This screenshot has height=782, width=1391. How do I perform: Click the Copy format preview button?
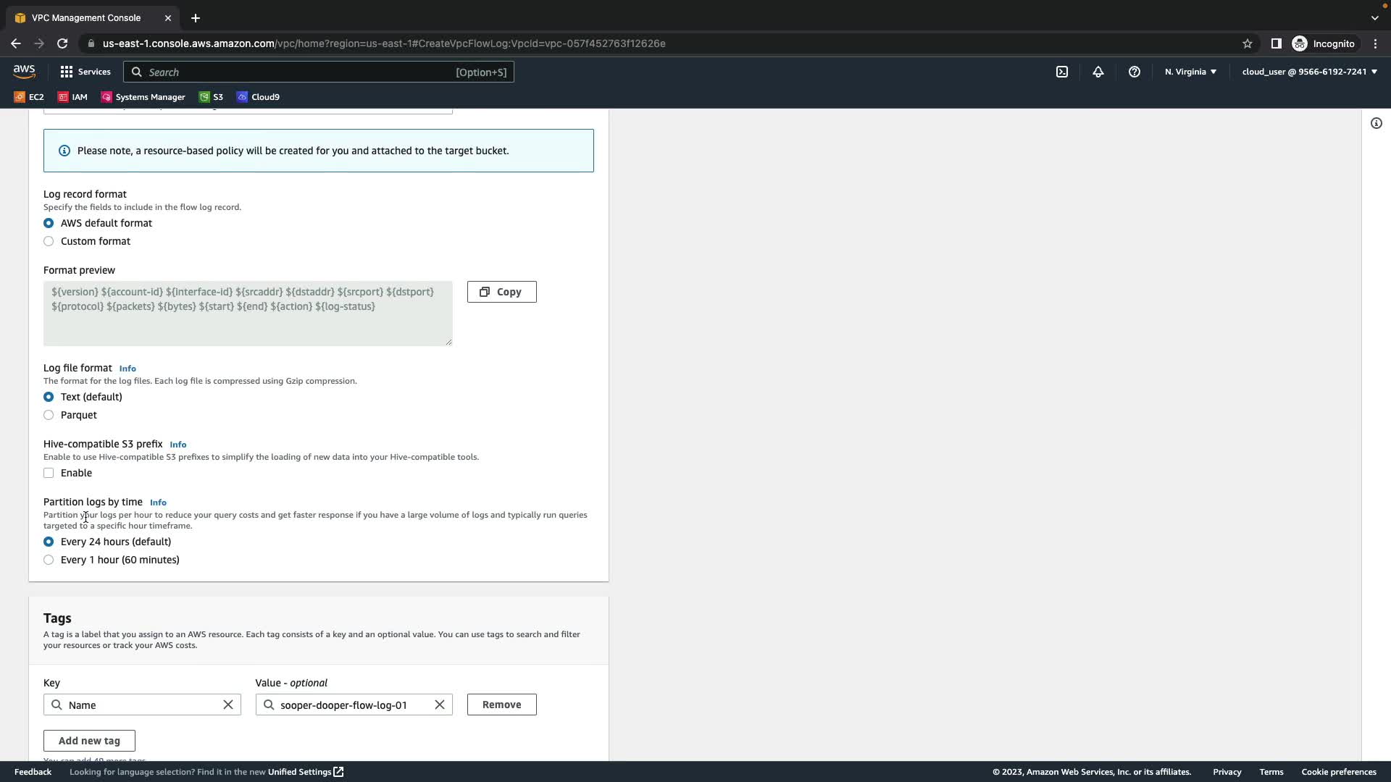(501, 292)
